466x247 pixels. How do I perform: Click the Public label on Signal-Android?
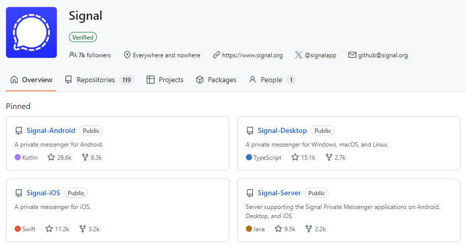[x=91, y=131]
